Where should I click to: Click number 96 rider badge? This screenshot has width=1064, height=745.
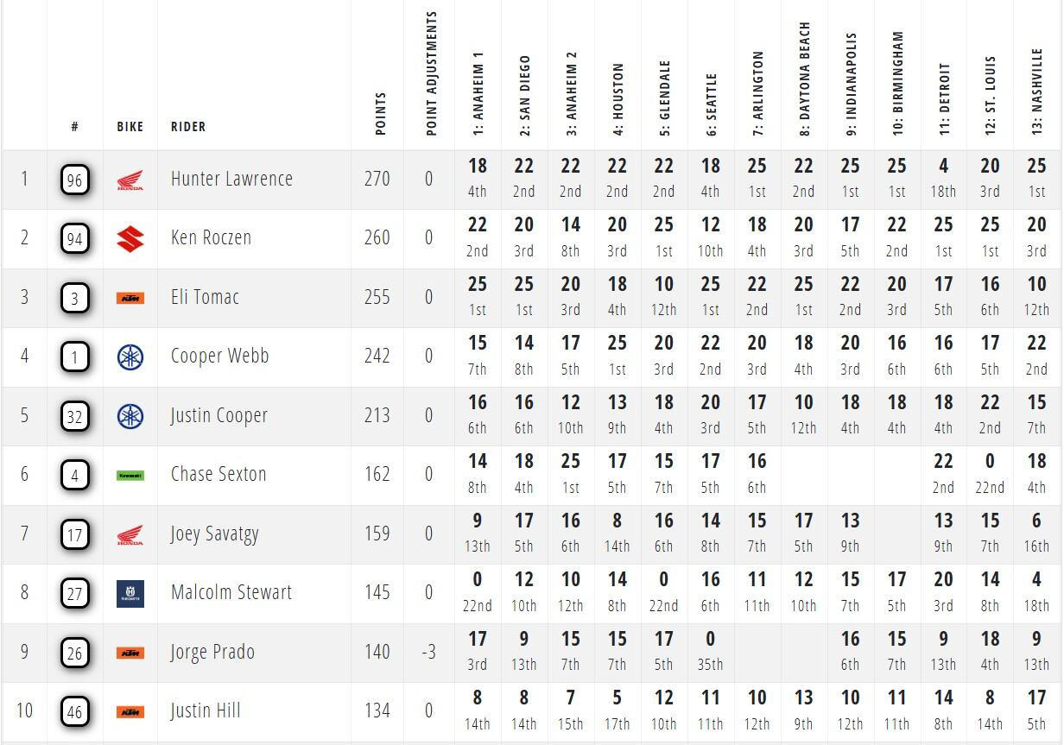point(75,180)
